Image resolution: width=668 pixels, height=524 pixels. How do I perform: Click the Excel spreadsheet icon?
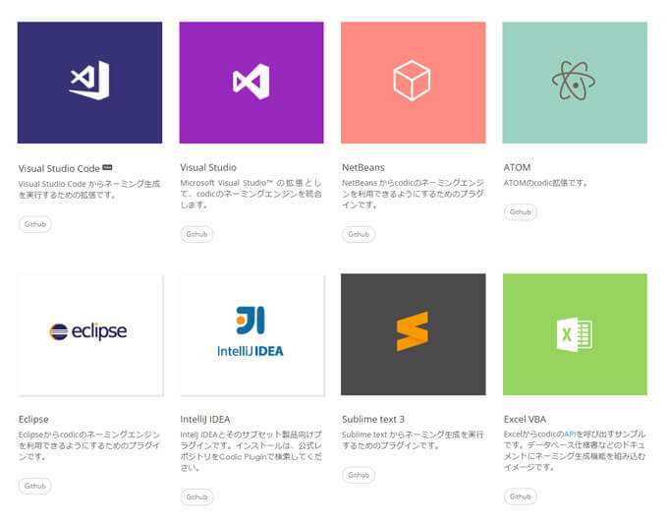(575, 334)
